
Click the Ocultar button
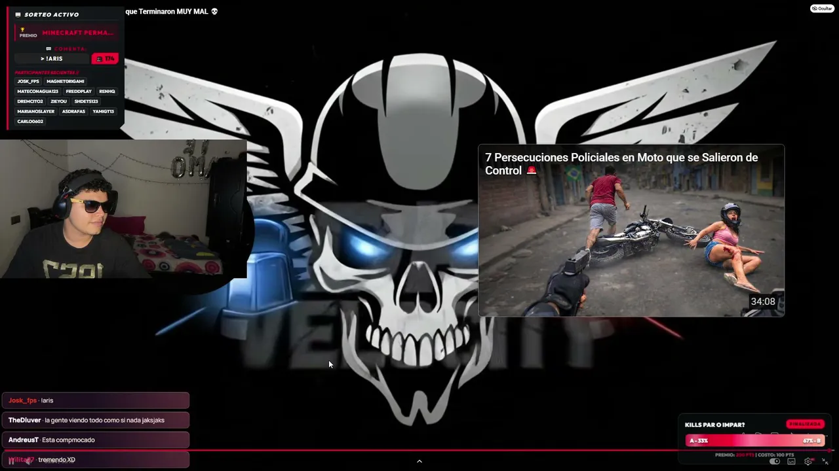(822, 9)
